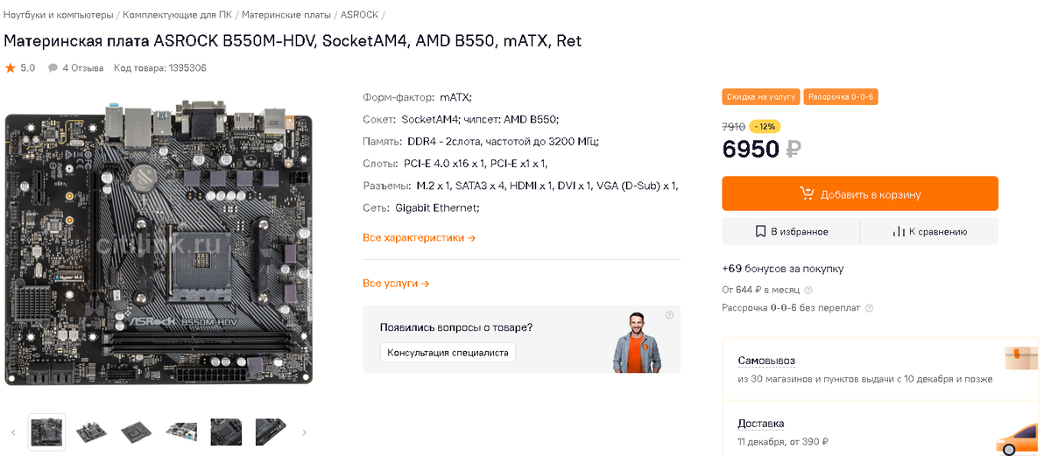This screenshot has height=456, width=1051.
Task: Expand Все услуги link
Action: (x=396, y=284)
